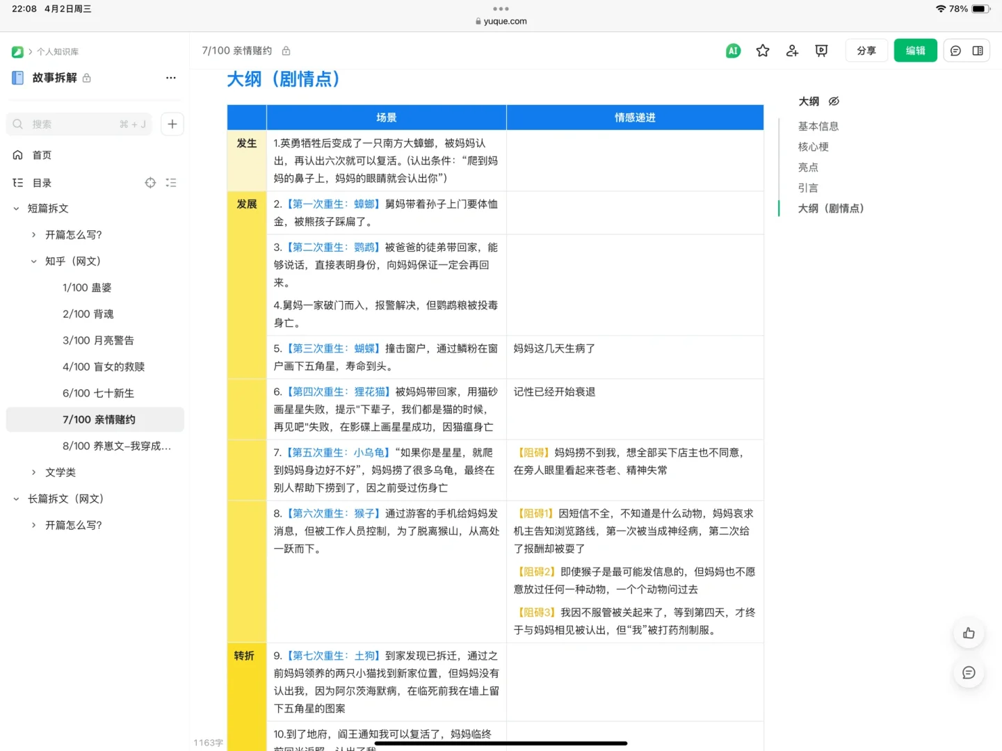
Task: Open the AI assistant icon
Action: pyautogui.click(x=733, y=50)
